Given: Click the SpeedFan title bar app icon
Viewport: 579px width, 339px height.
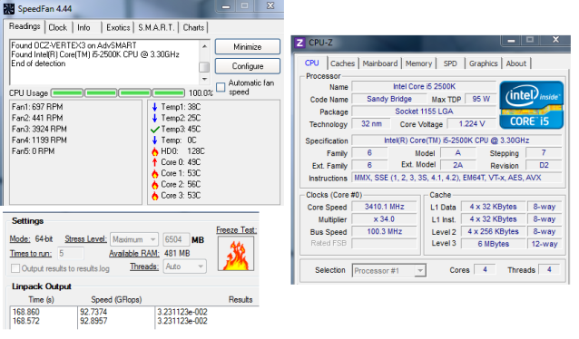Looking at the screenshot, I should (x=9, y=9).
